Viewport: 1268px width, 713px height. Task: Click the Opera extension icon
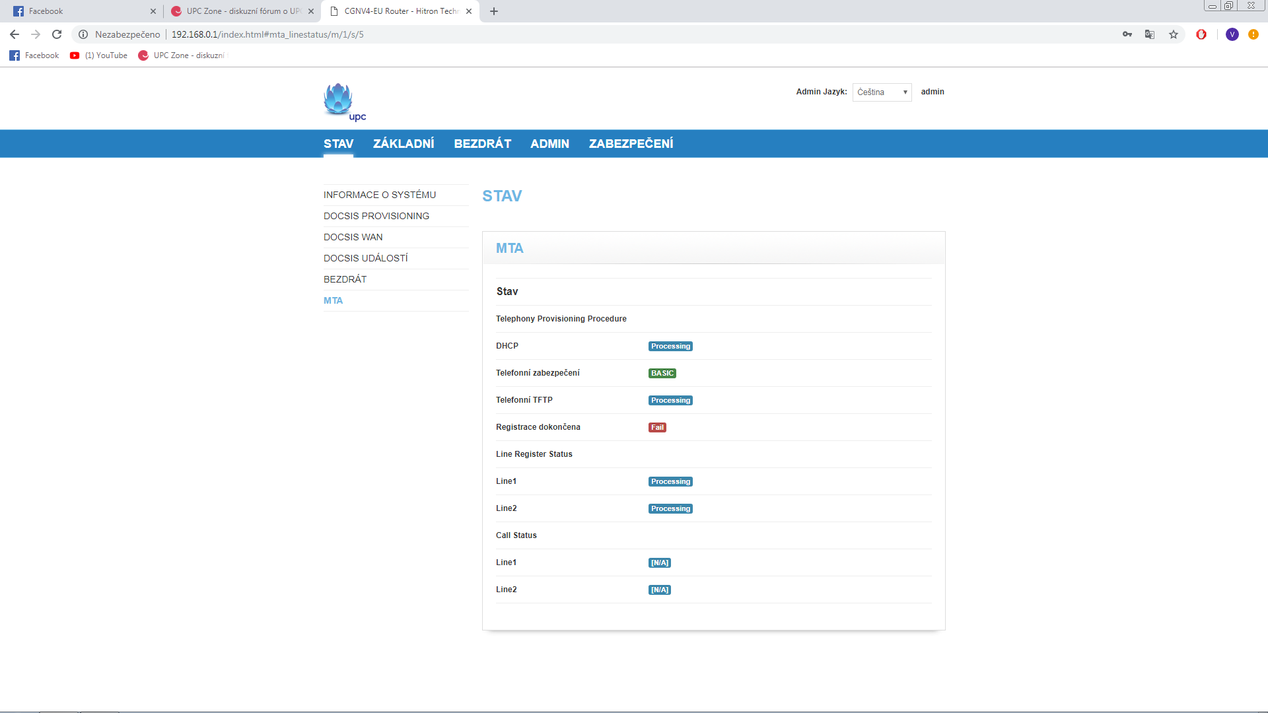[x=1201, y=34]
